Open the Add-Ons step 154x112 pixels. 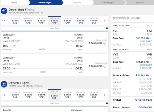[x=77, y=3]
